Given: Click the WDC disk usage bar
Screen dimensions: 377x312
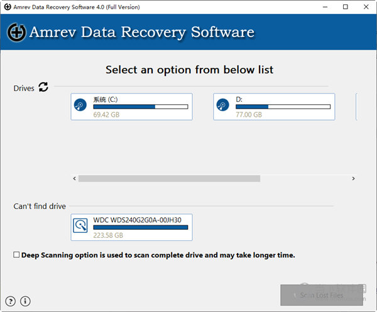Looking at the screenshot, I should (141, 227).
